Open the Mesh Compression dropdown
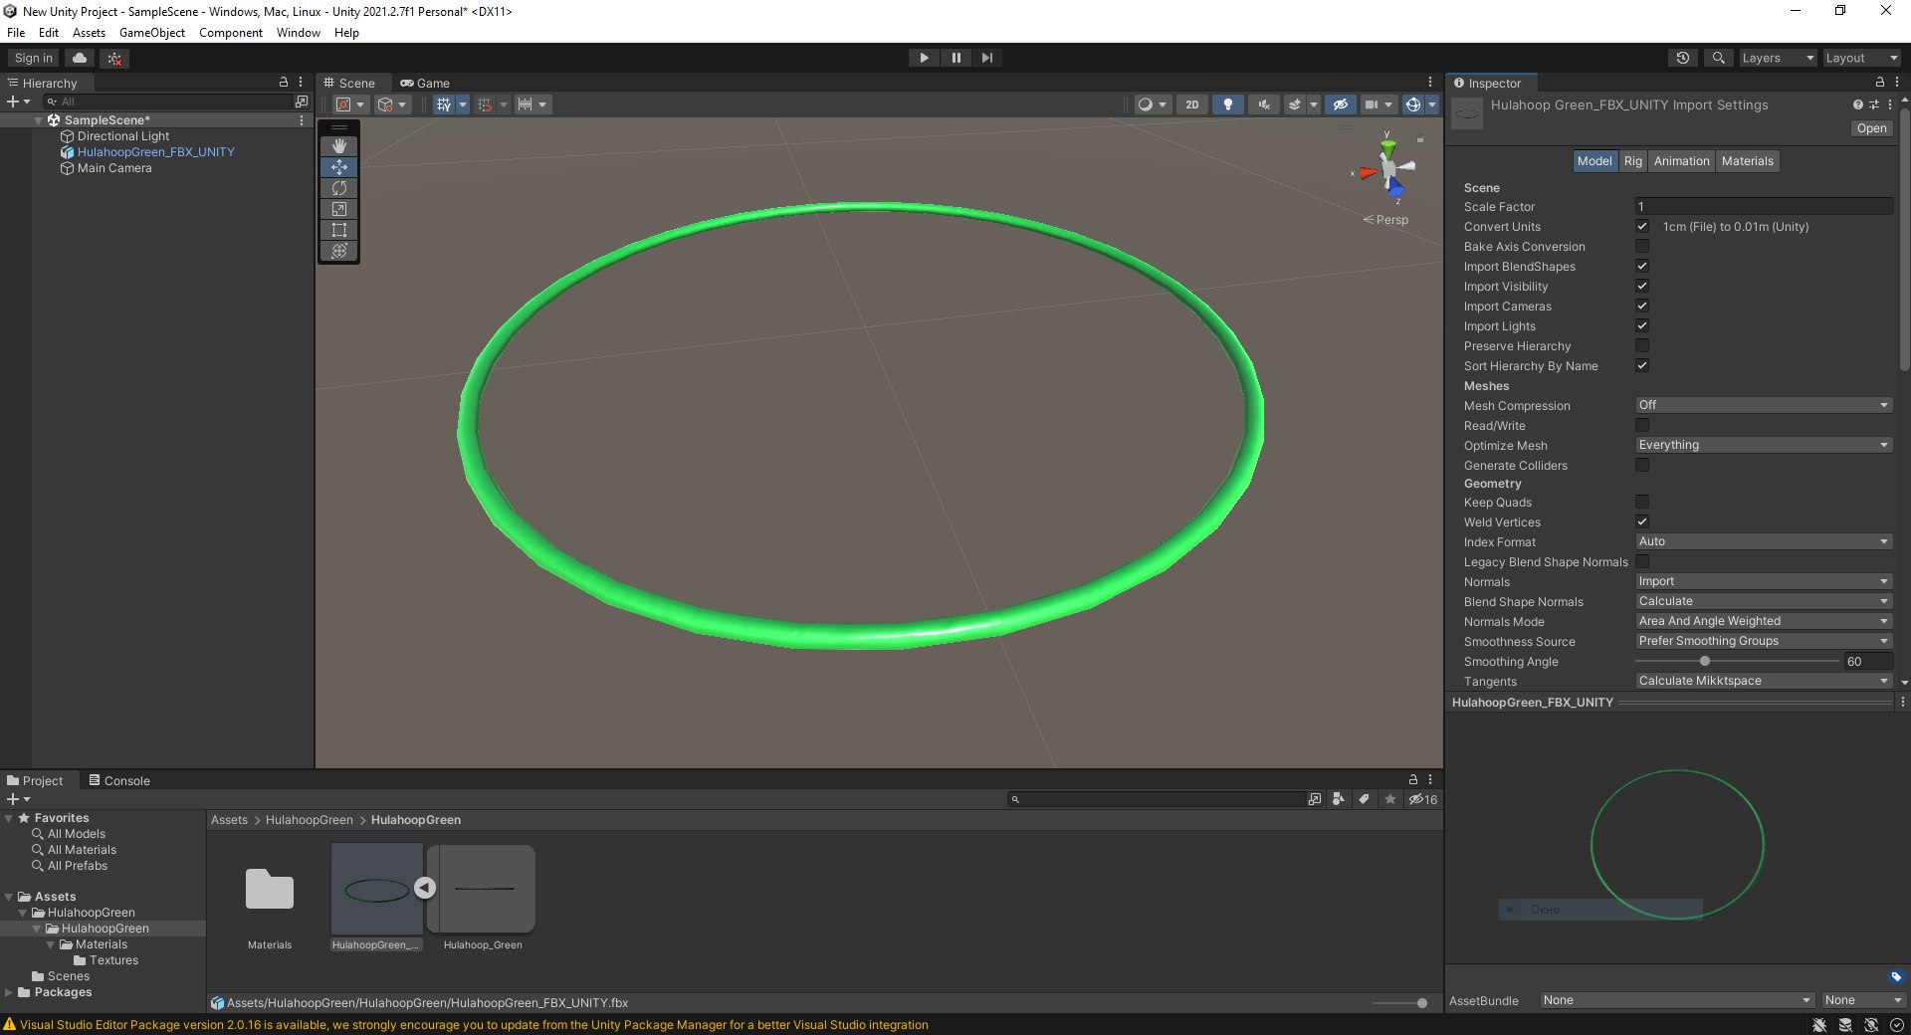1911x1035 pixels. point(1764,405)
